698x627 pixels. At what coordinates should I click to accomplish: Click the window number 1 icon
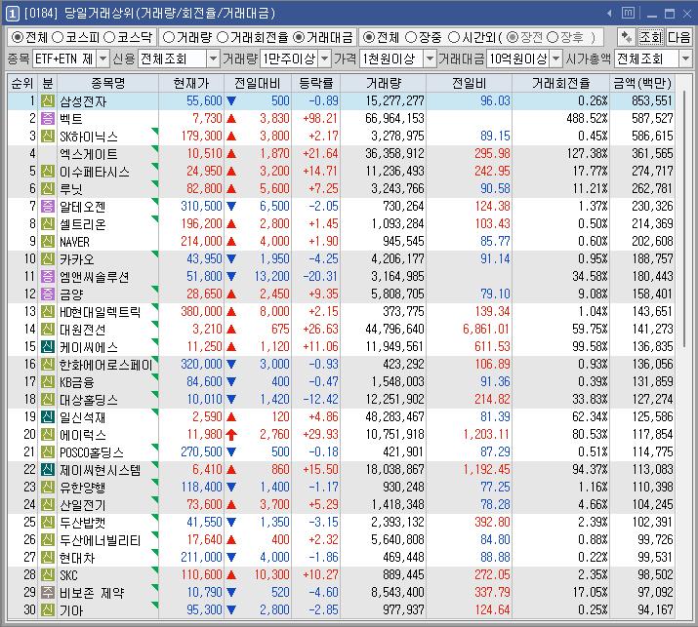12,14
